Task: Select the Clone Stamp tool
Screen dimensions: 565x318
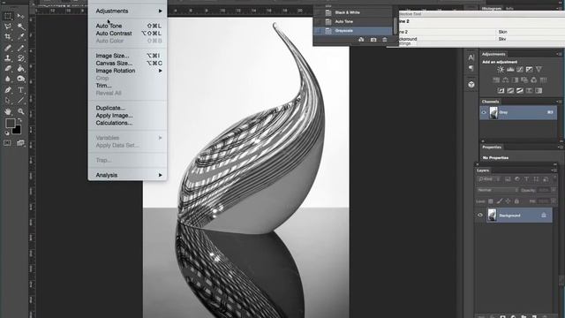Action: [8, 58]
